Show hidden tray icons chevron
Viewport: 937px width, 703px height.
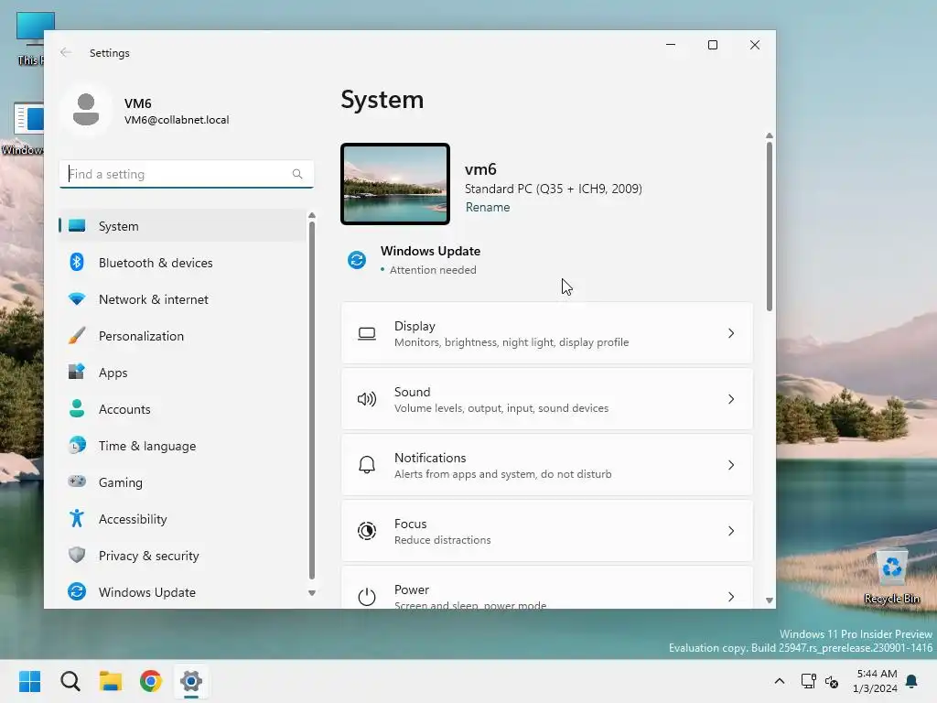[780, 681]
